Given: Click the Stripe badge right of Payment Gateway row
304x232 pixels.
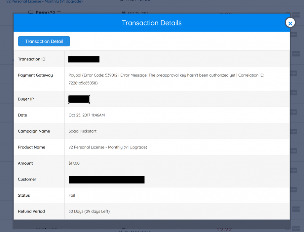Looking at the screenshot, I should pyautogui.click(x=293, y=73).
